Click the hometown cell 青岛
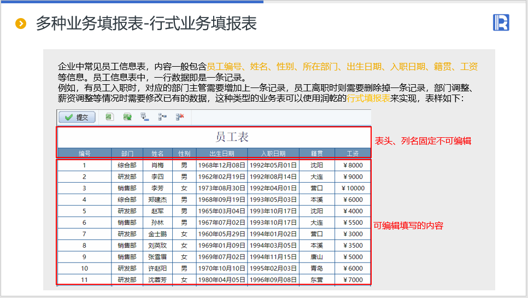This screenshot has width=528, height=298. [x=316, y=268]
